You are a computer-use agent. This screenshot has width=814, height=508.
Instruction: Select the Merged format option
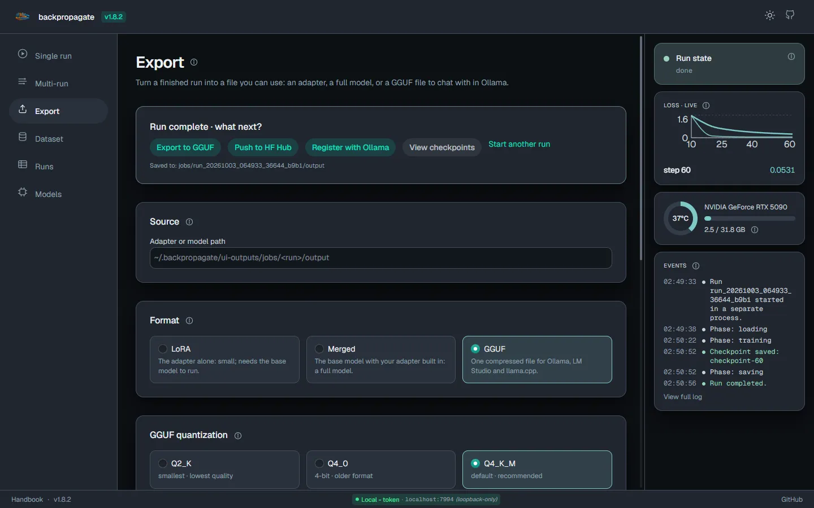coord(381,360)
